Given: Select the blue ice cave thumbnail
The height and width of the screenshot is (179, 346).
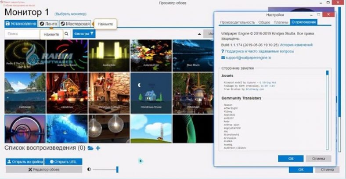Looking at the screenshot, I should click(67, 129).
